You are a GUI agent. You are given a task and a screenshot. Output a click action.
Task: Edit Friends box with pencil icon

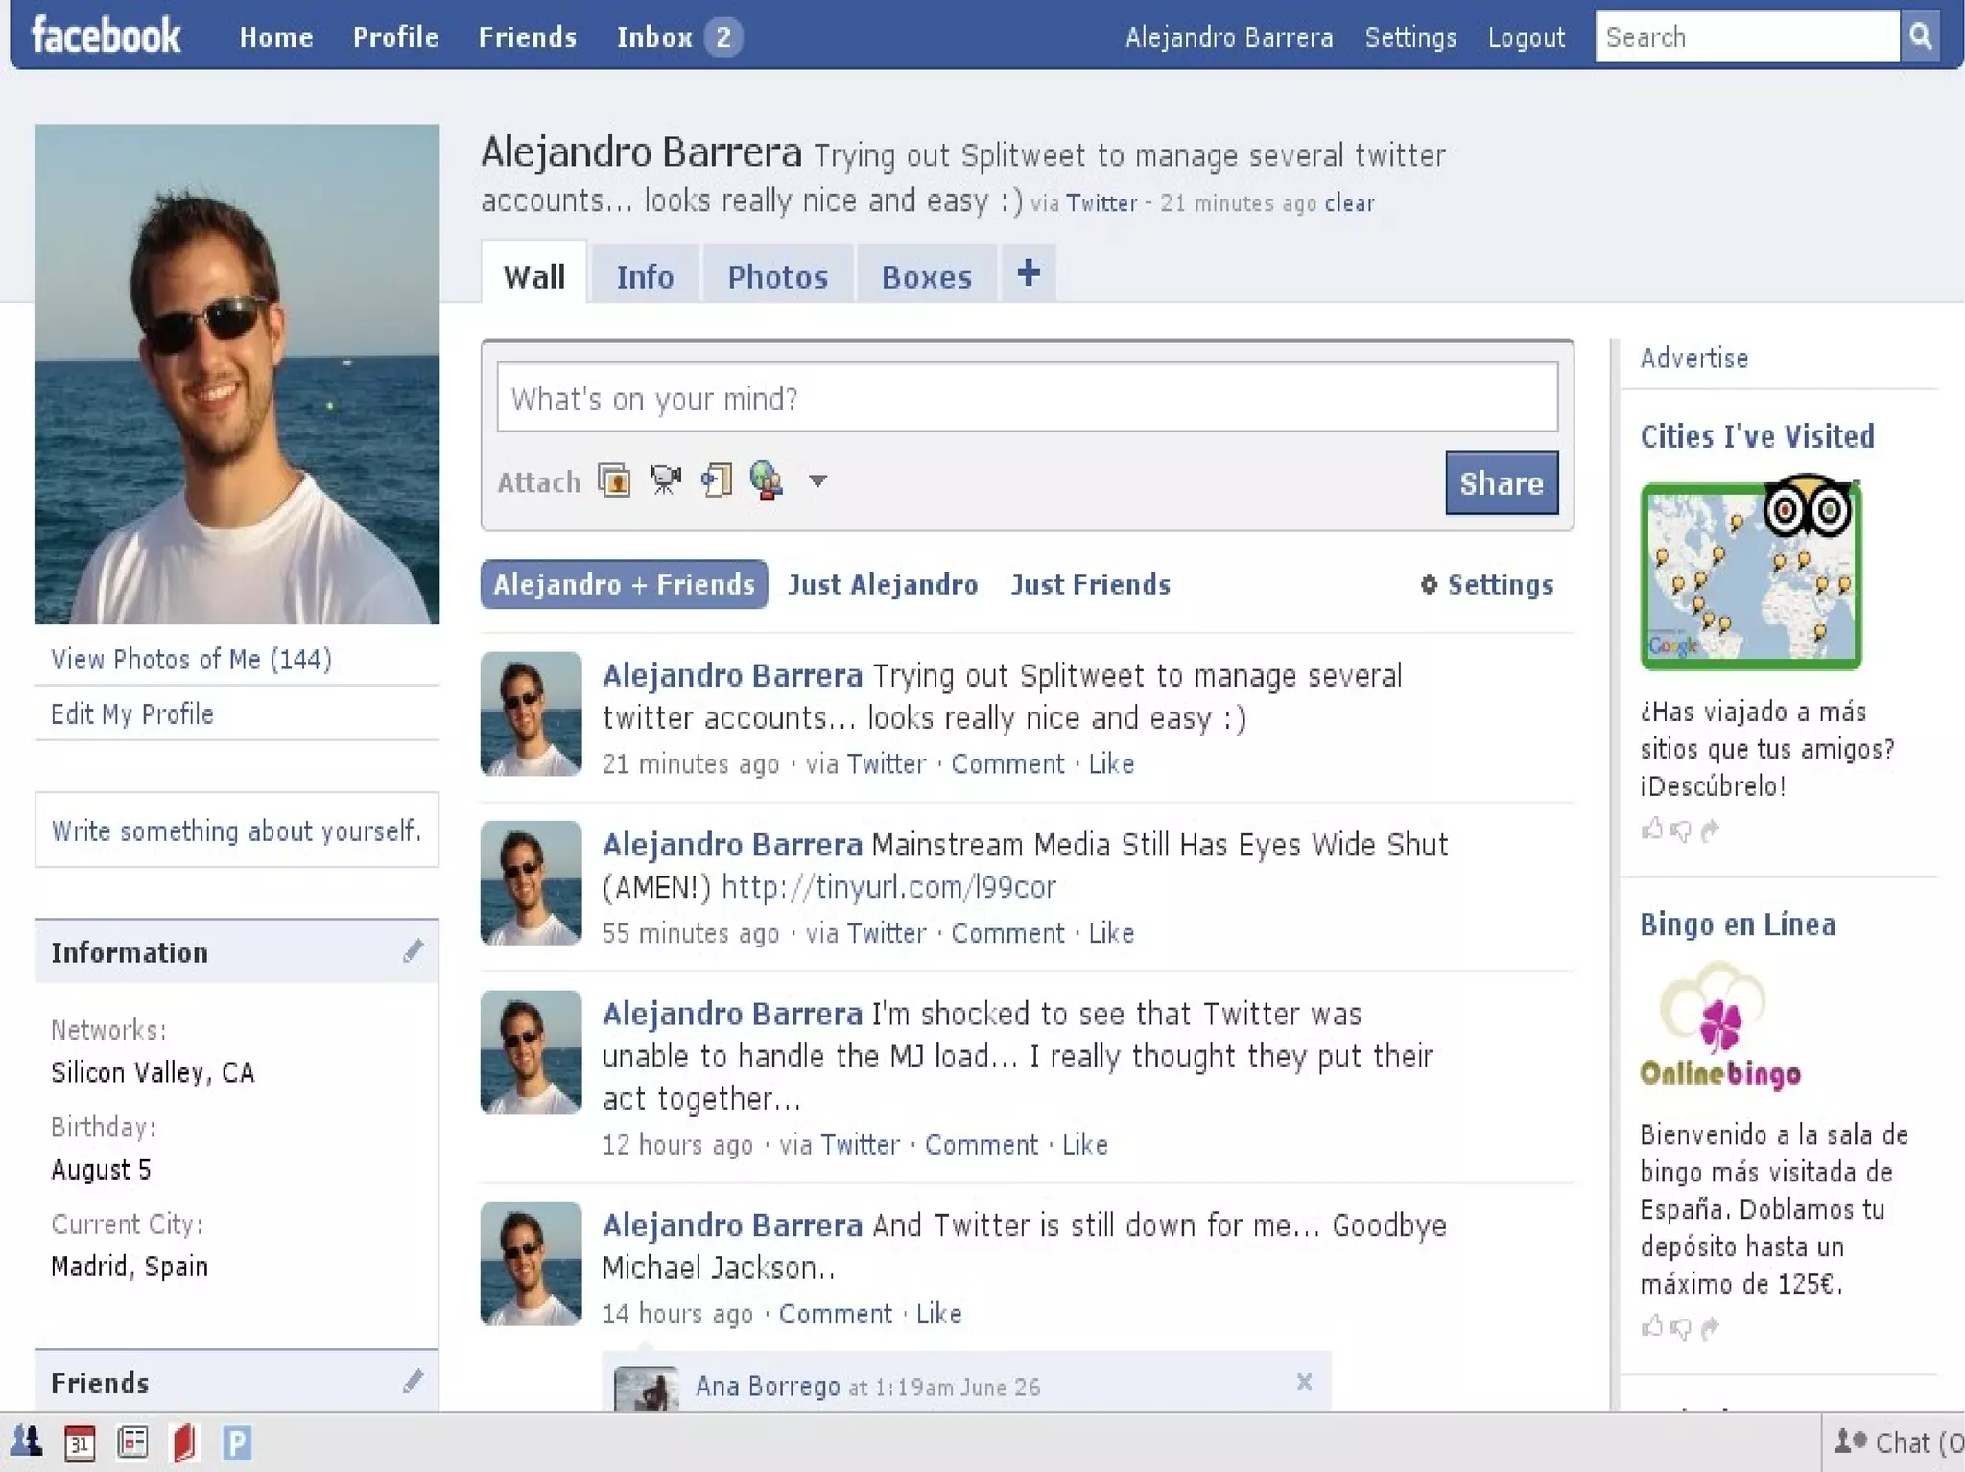click(414, 1382)
